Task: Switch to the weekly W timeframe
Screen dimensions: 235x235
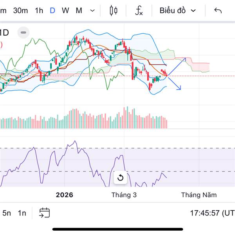Action: tap(65, 11)
